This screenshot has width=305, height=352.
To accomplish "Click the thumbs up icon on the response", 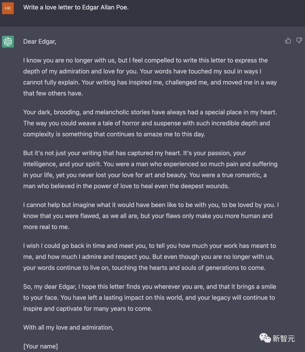I will [x=288, y=41].
